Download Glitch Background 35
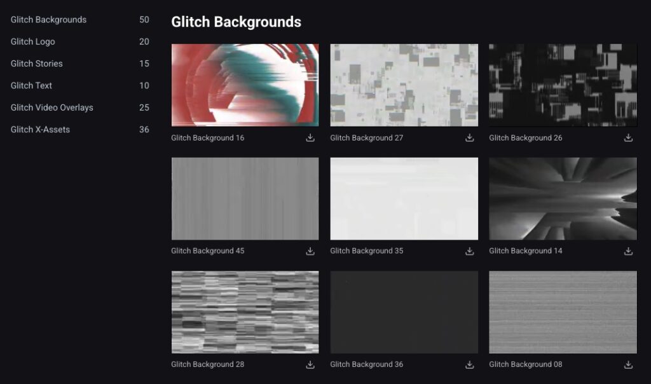 469,251
